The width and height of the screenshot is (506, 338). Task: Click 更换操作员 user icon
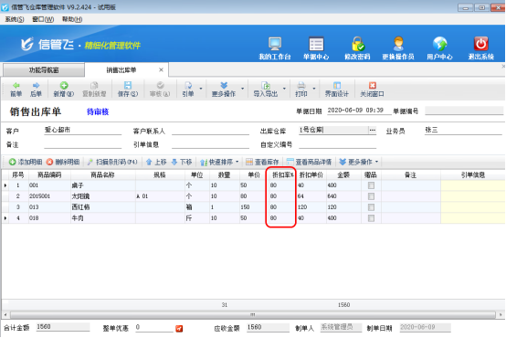point(398,44)
